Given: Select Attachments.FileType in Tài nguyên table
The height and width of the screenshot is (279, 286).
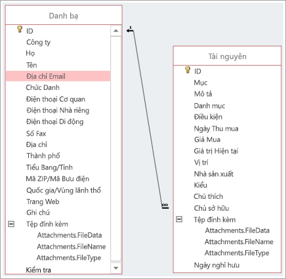Looking at the screenshot, I should click(x=237, y=253).
